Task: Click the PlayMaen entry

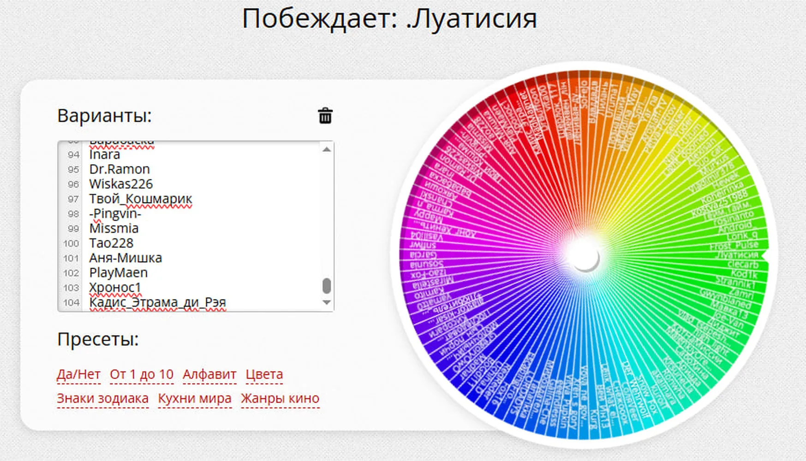Action: (x=119, y=272)
